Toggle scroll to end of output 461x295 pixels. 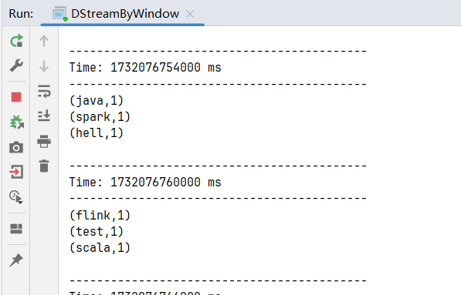(x=44, y=116)
